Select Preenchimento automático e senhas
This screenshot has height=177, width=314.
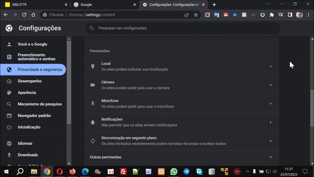click(33, 57)
